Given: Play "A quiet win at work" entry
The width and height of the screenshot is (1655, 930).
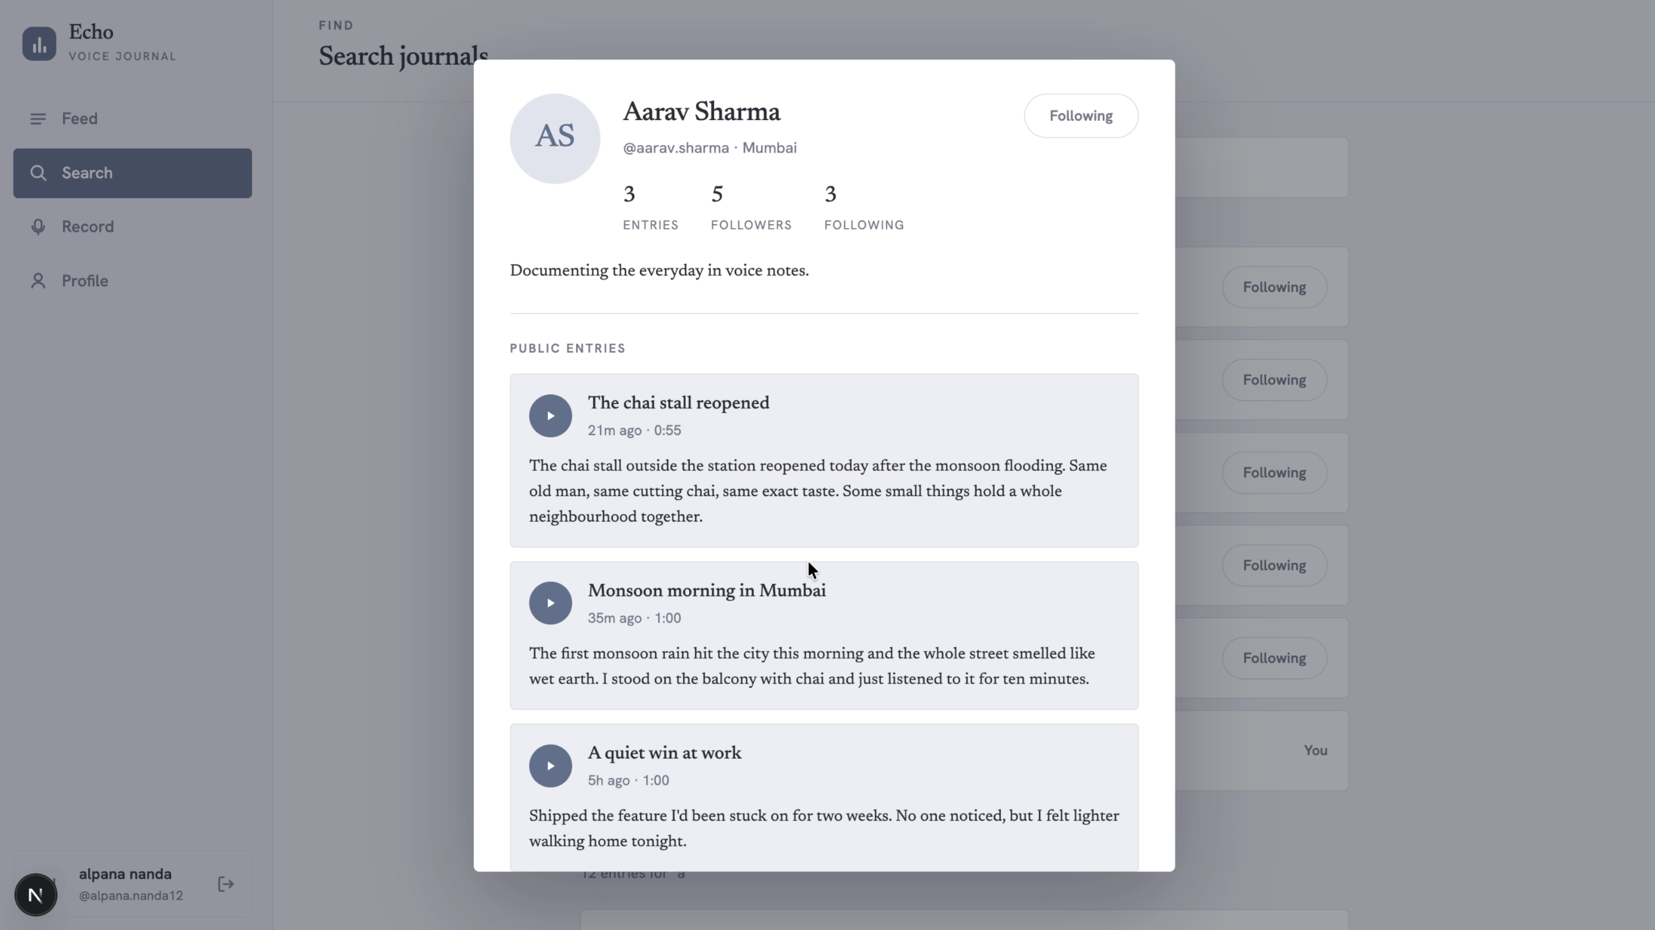Looking at the screenshot, I should tap(550, 766).
